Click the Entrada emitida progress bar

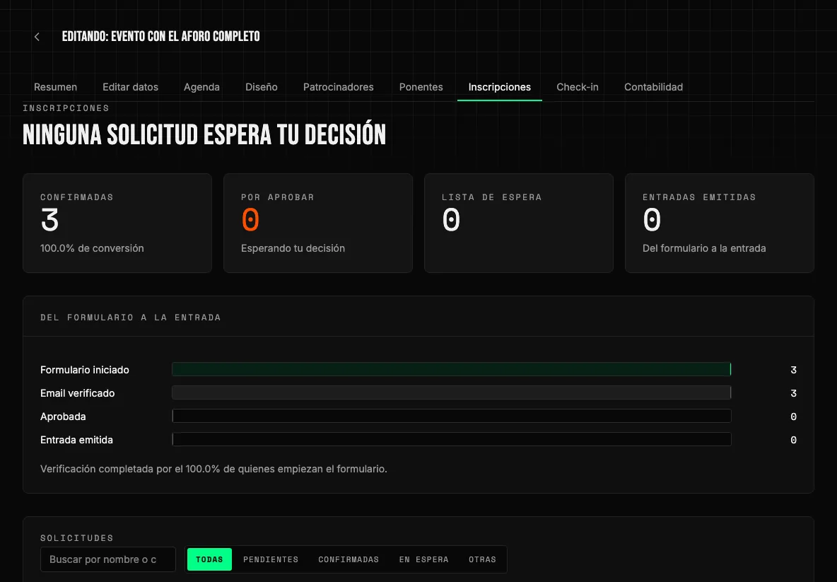pyautogui.click(x=452, y=440)
